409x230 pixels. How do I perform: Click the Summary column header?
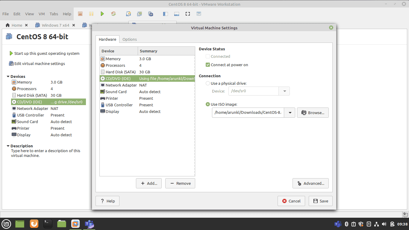pos(166,51)
